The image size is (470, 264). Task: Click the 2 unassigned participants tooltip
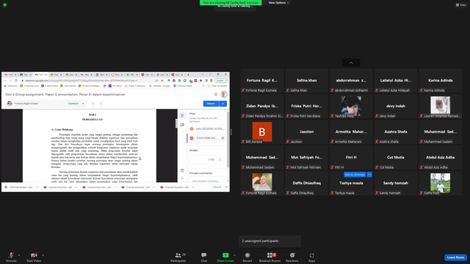[x=270, y=241]
